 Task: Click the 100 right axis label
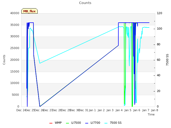[160, 29]
